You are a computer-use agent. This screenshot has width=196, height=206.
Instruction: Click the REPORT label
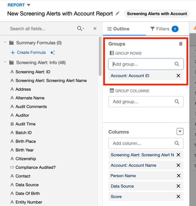pyautogui.click(x=16, y=5)
